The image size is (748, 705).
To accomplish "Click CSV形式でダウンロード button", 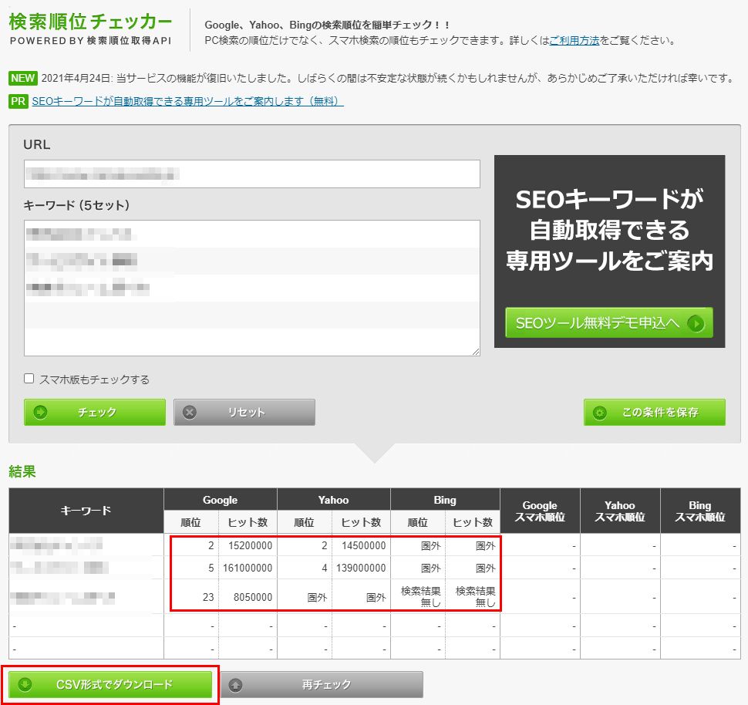I will coord(110,684).
